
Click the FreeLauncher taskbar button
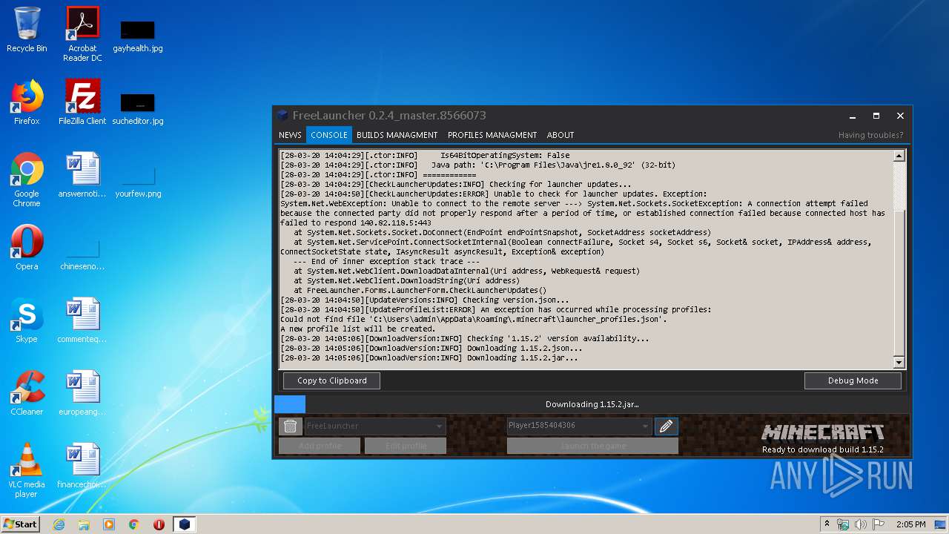point(185,524)
